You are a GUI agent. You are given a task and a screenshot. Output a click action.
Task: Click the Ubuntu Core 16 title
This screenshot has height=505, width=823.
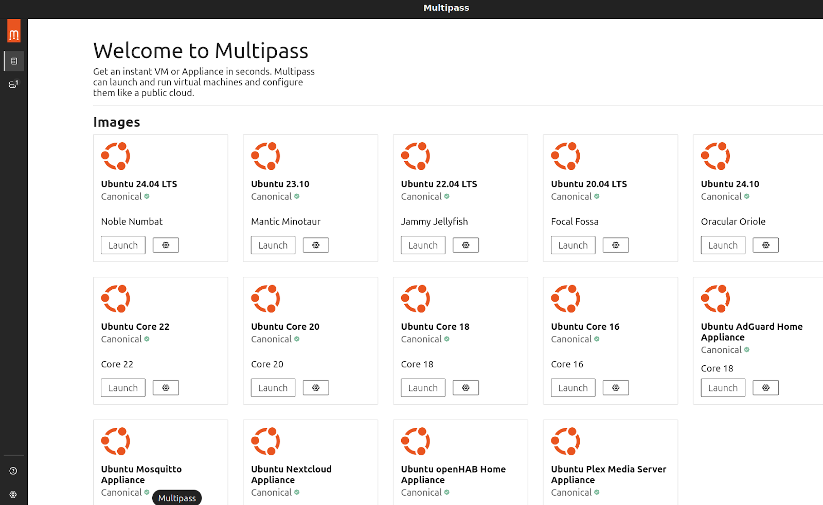[x=585, y=327]
